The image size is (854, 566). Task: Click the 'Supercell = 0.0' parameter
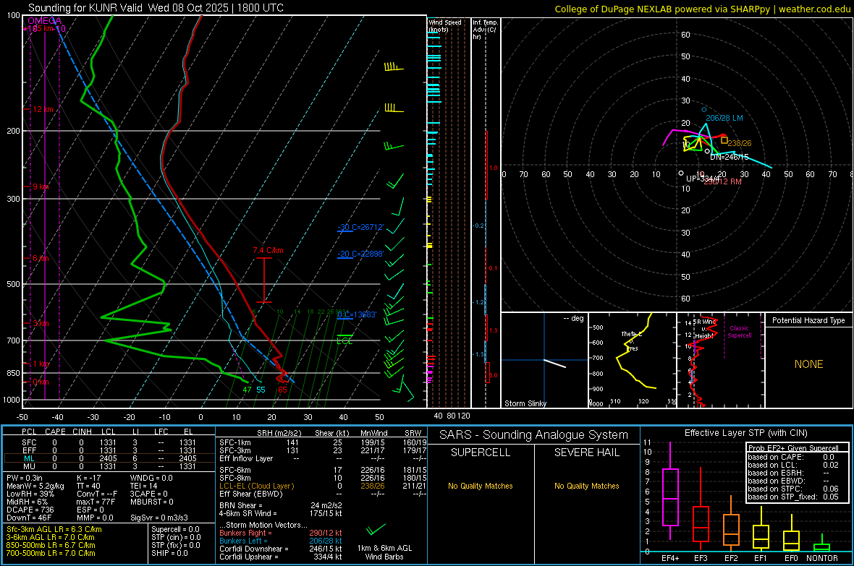click(175, 529)
